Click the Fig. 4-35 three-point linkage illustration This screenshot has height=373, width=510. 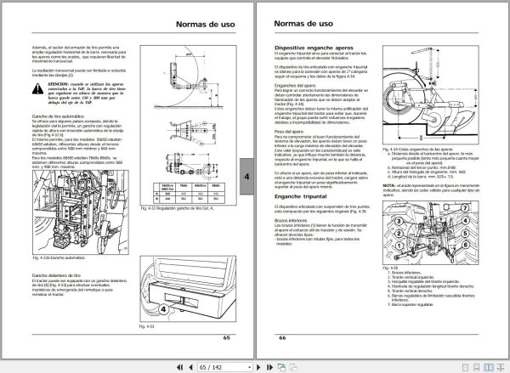[430, 233]
